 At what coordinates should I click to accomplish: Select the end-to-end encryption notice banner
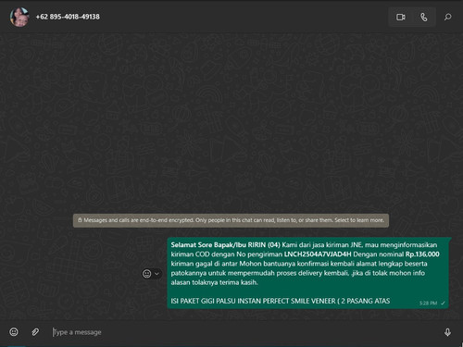[231, 220]
